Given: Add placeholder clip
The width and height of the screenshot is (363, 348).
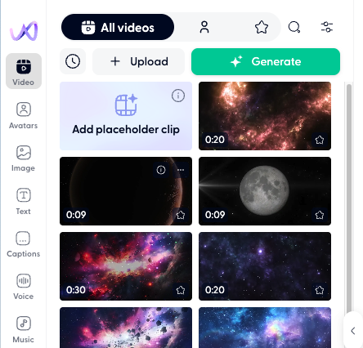Looking at the screenshot, I should pyautogui.click(x=126, y=116).
